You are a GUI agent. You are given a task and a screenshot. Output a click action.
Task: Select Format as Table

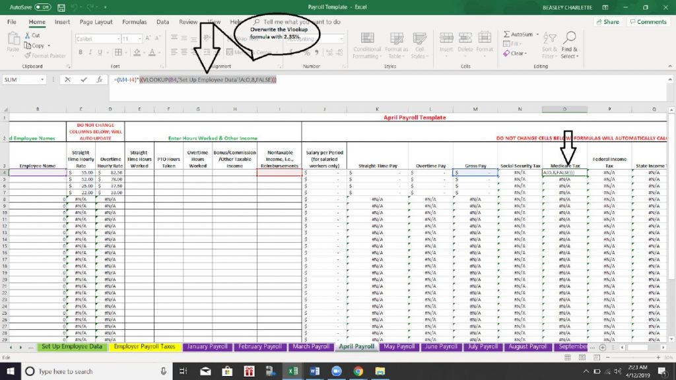point(397,47)
